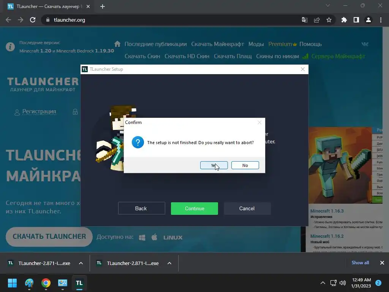The image size is (389, 292).
Task: Open the Windows Start menu
Action: pos(12,283)
